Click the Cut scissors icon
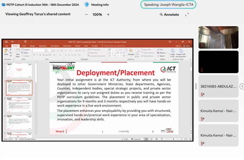 click(x=10, y=50)
